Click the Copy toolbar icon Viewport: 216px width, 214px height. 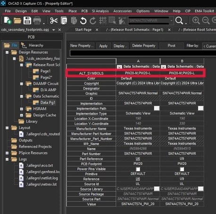(x=64, y=21)
